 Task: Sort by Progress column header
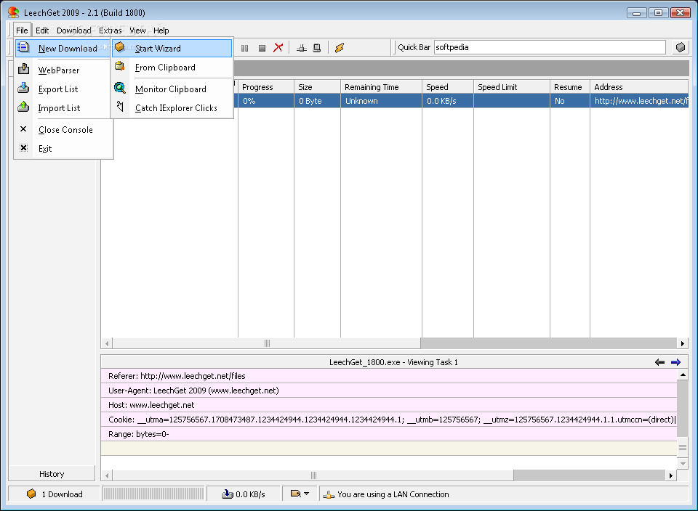(x=266, y=87)
